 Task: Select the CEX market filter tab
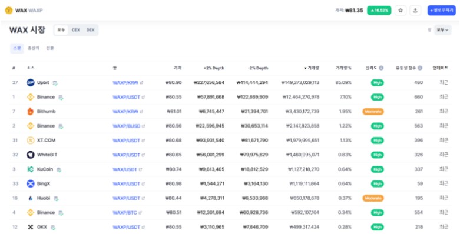click(x=76, y=30)
